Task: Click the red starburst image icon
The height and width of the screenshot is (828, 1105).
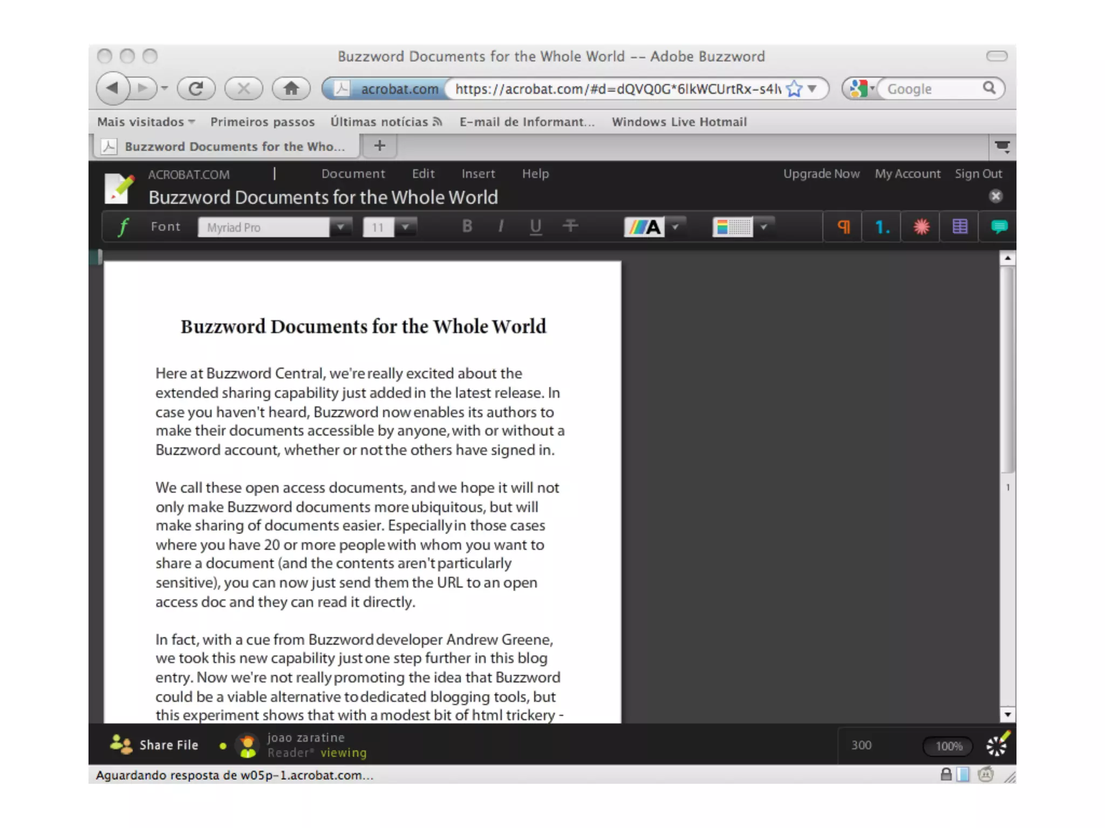Action: click(x=921, y=227)
